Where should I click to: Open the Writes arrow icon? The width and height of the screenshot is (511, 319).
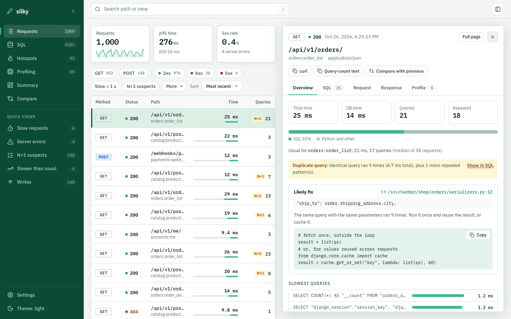10,182
